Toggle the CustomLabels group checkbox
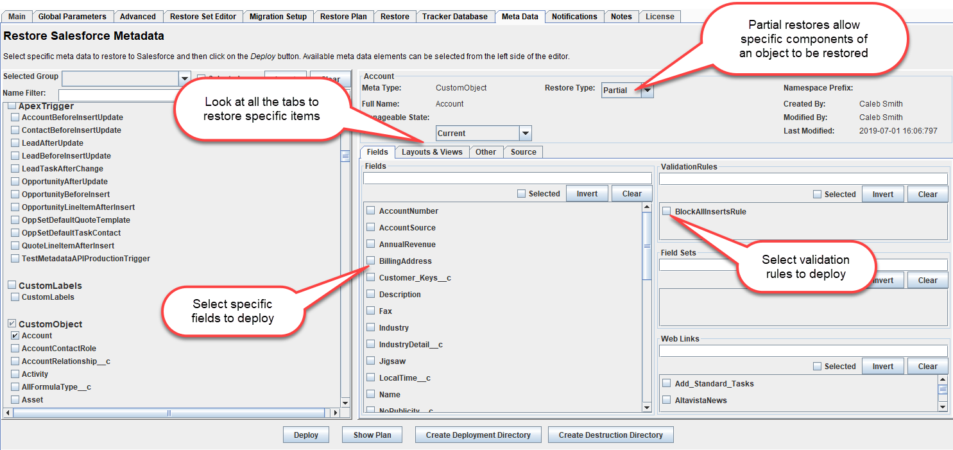The width and height of the screenshot is (953, 450). 12,286
